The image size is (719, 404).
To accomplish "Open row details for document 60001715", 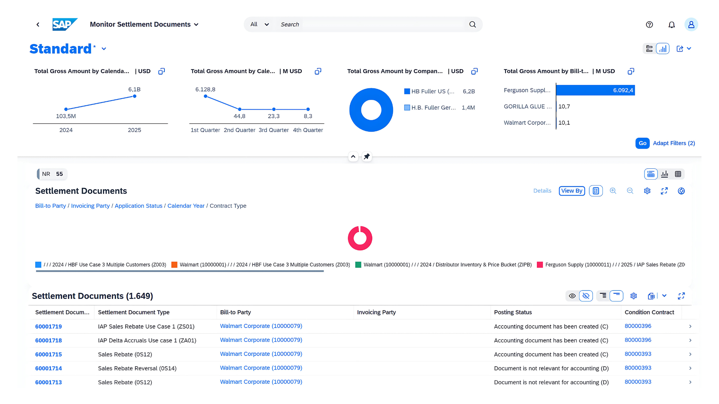I will pos(690,354).
